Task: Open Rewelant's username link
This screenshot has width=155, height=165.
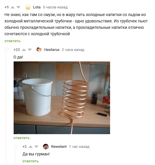Action: pos(59,146)
